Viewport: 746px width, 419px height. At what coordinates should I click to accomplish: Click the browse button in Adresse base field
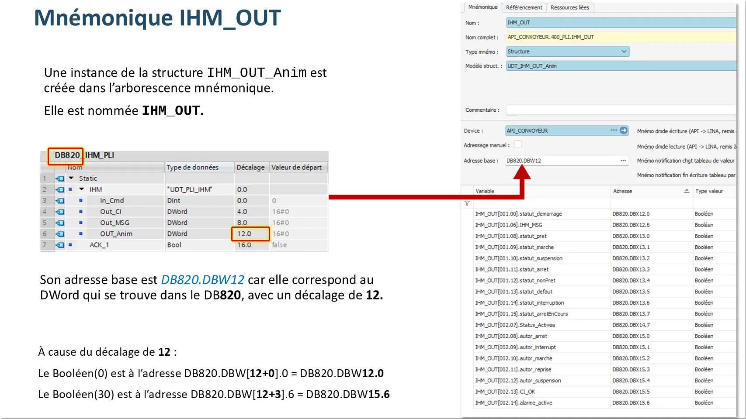pos(623,161)
